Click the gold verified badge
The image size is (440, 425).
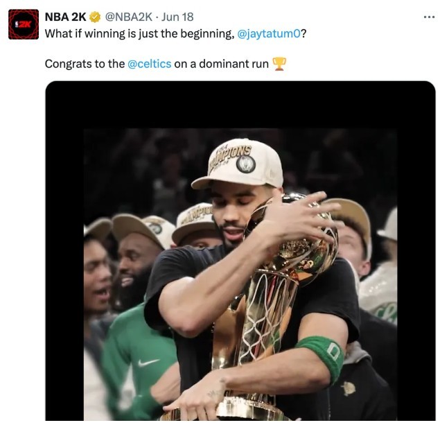(x=96, y=17)
